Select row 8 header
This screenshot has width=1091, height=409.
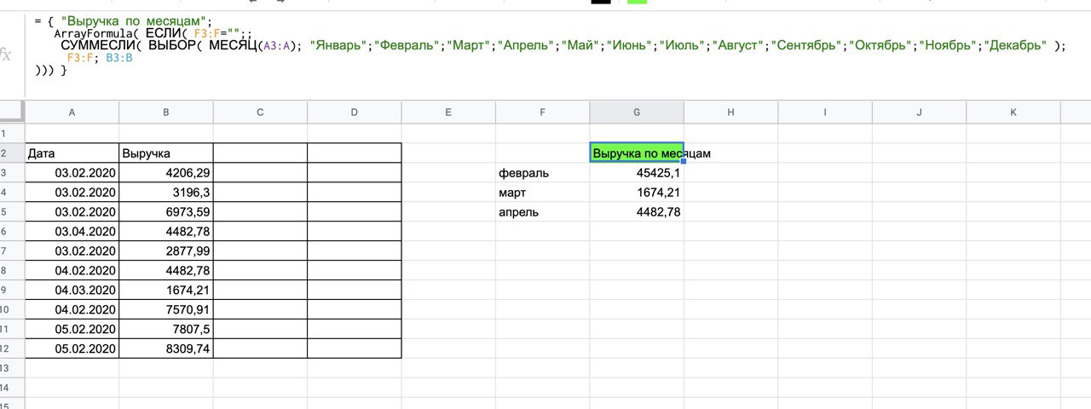[12, 271]
